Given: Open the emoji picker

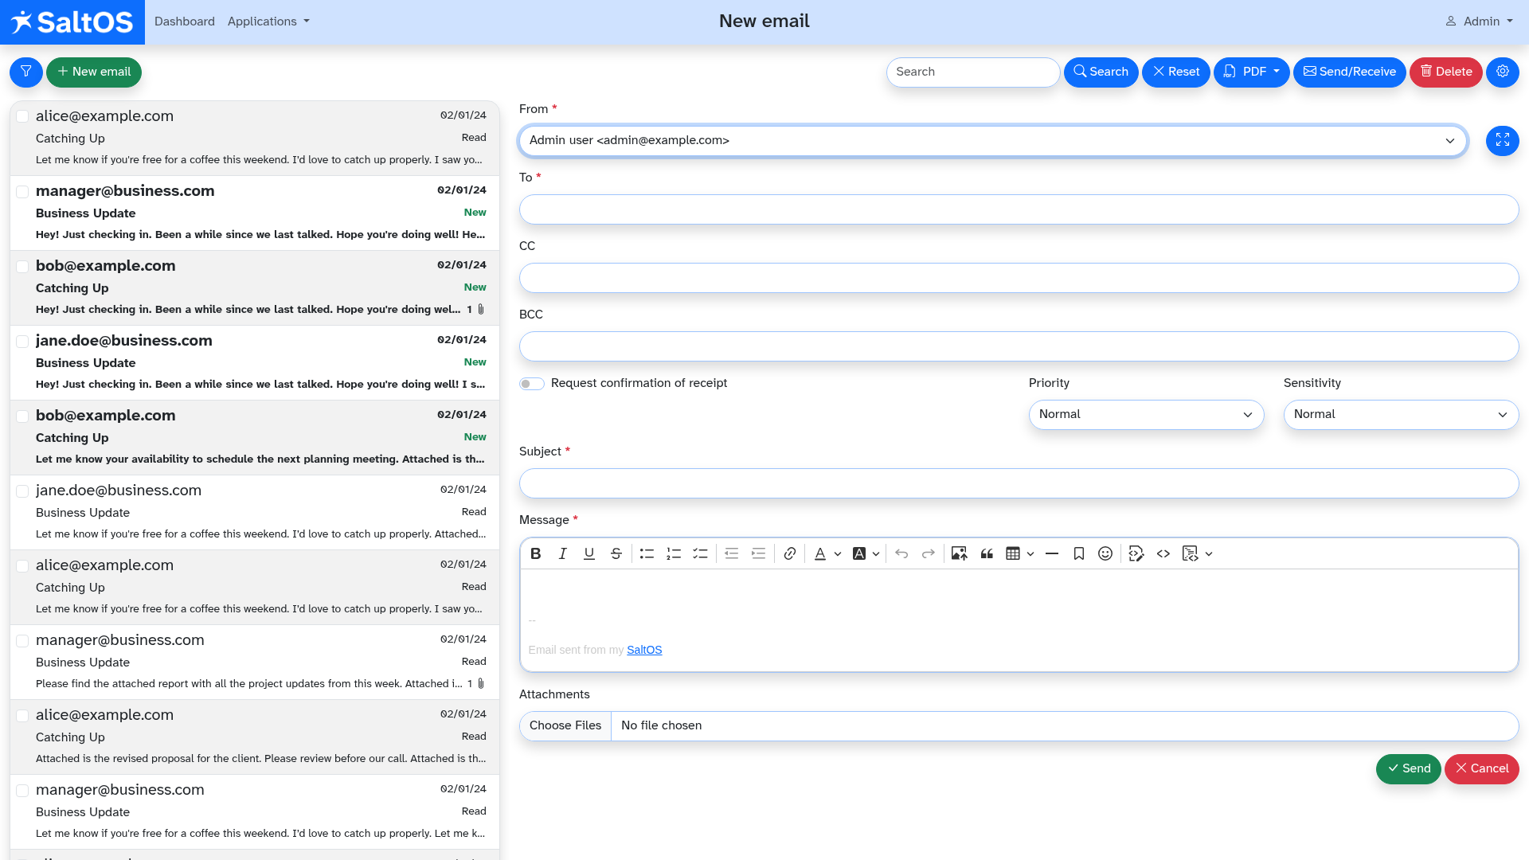Looking at the screenshot, I should pyautogui.click(x=1105, y=554).
